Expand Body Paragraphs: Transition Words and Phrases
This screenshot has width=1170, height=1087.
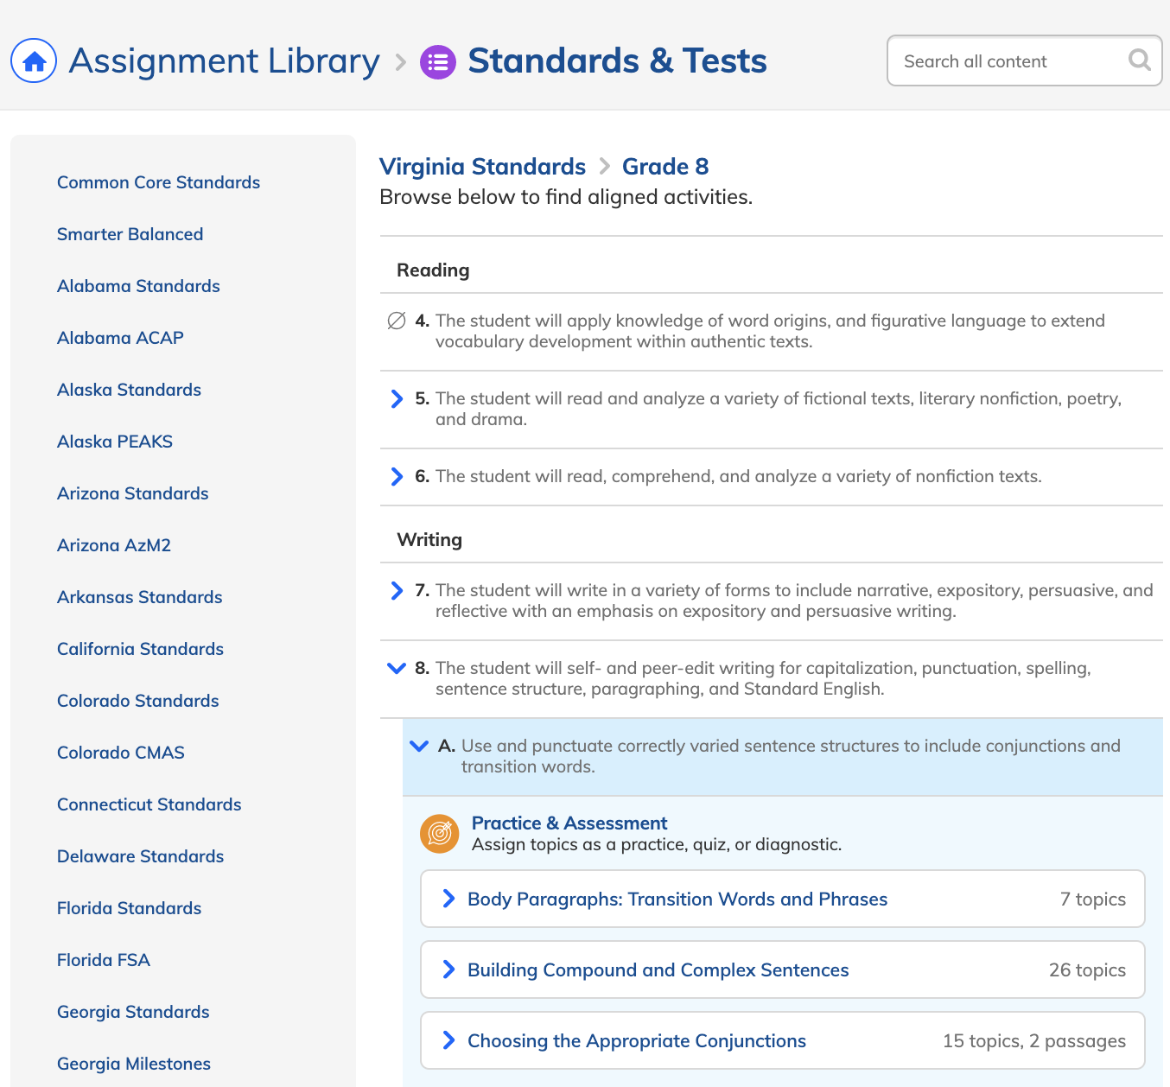[x=448, y=899]
